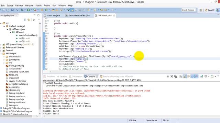Open the Javadoc view tab

click(62, 77)
